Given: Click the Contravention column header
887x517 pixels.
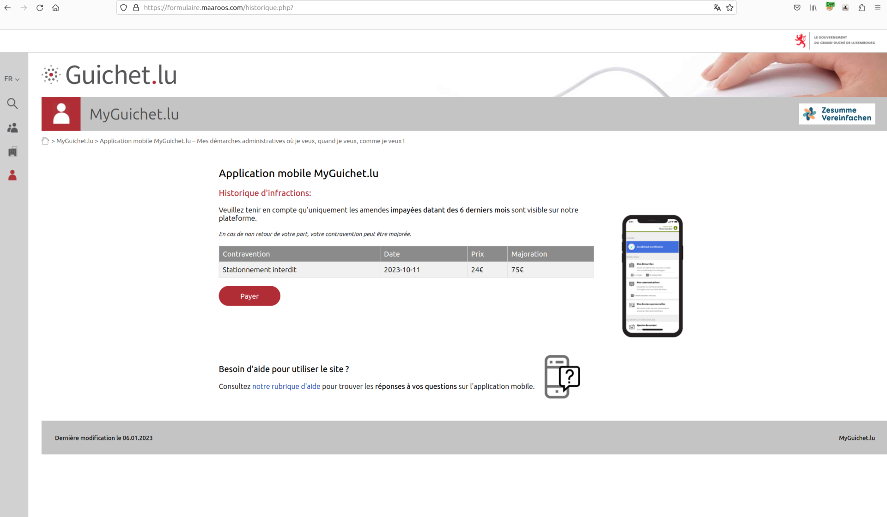Looking at the screenshot, I should (x=299, y=254).
